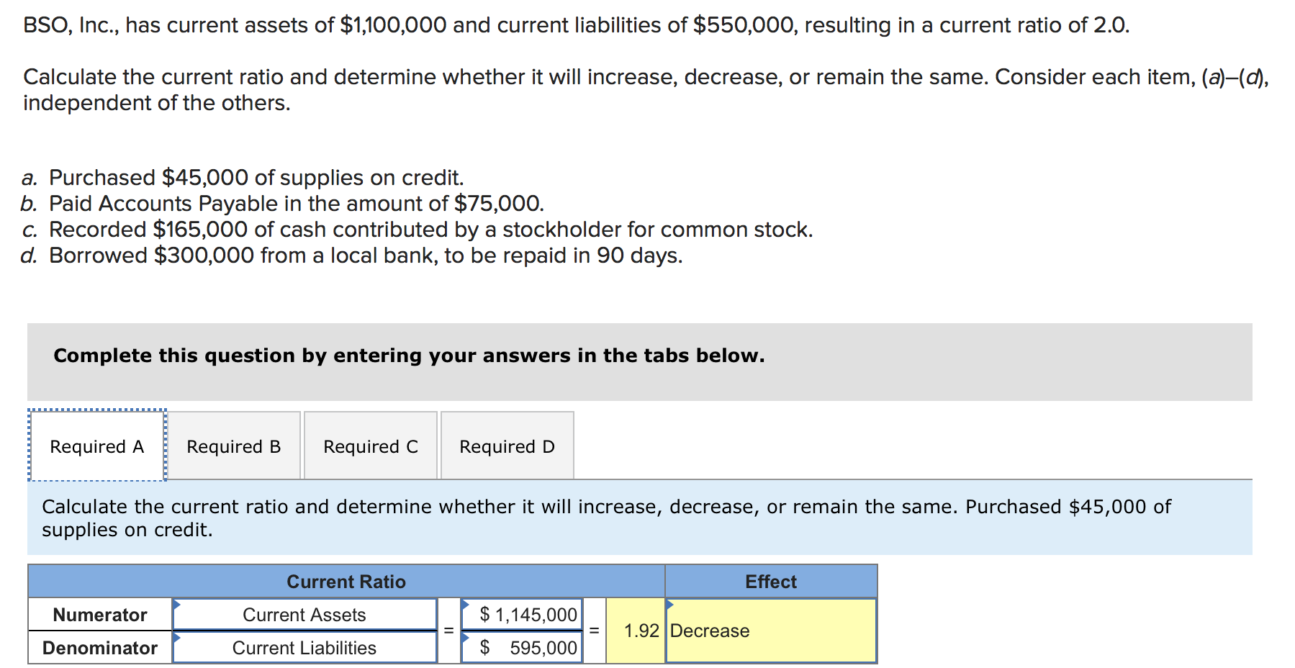Switch to the Required D tab
The width and height of the screenshot is (1295, 668).
tap(507, 446)
